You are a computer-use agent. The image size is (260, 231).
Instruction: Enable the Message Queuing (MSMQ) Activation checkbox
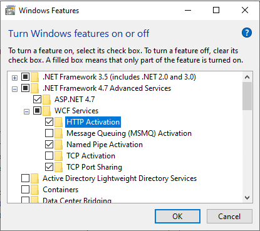49,133
